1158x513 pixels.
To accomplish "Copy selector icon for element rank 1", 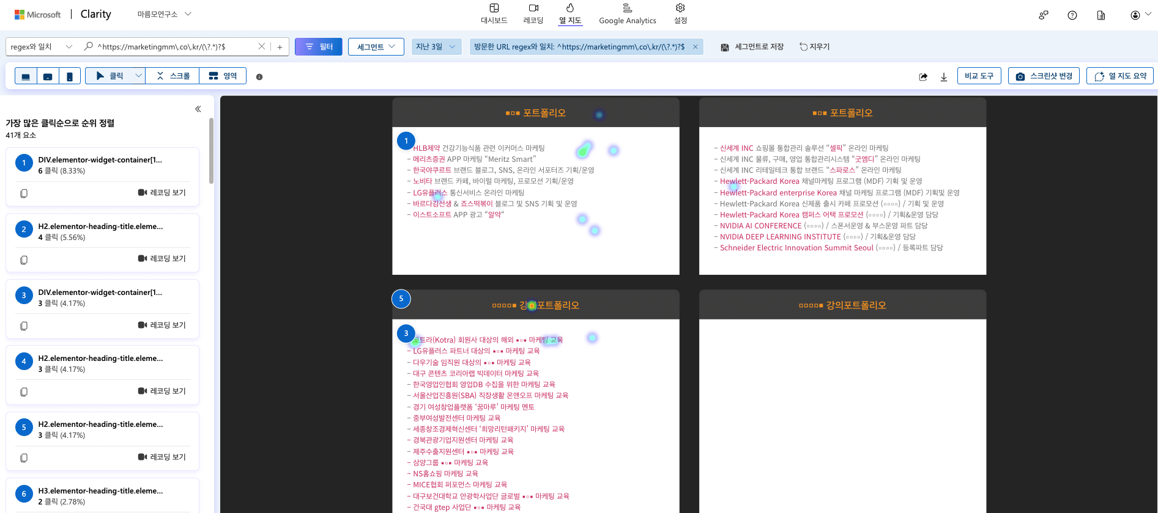I will pos(24,193).
